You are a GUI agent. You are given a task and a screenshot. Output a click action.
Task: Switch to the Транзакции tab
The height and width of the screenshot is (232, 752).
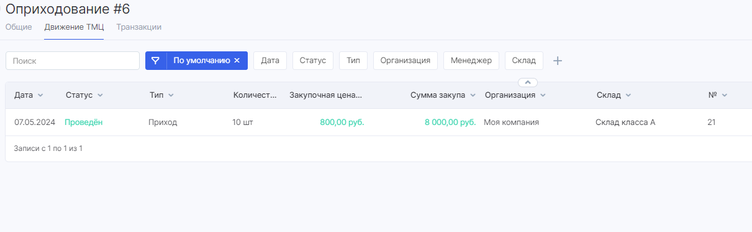pos(139,27)
